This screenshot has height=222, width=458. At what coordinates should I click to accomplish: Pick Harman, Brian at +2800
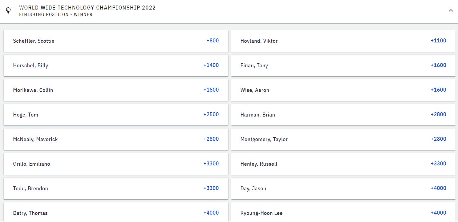click(343, 115)
